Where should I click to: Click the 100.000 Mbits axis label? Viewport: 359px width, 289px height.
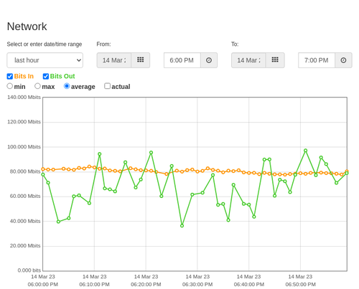pos(24,147)
